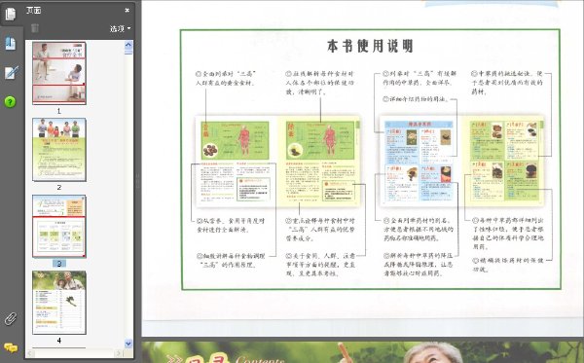Close the 页面 panel with the x
This screenshot has width=584, height=363.
pos(127,10)
